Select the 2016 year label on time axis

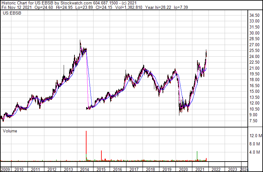pos(118,169)
